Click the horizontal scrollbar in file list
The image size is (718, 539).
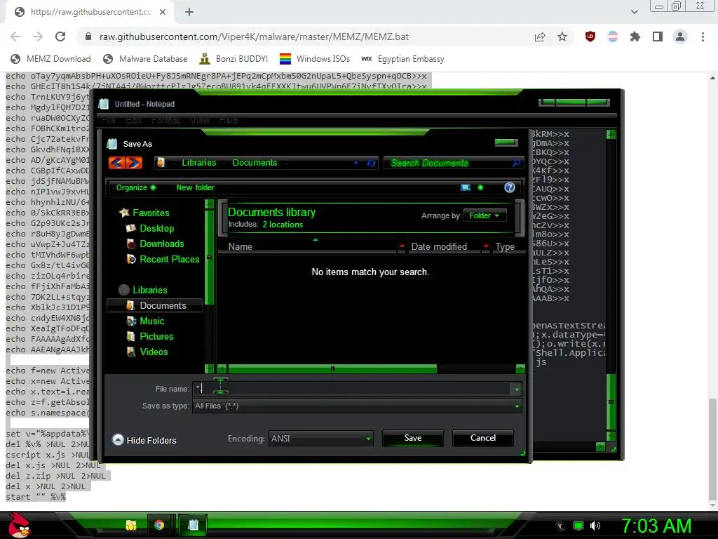click(332, 368)
